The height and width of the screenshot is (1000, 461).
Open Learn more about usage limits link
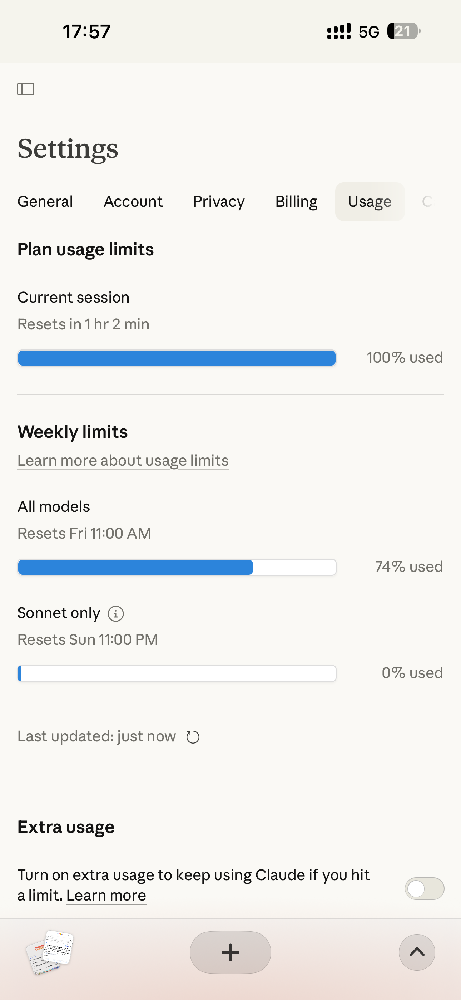pyautogui.click(x=123, y=460)
